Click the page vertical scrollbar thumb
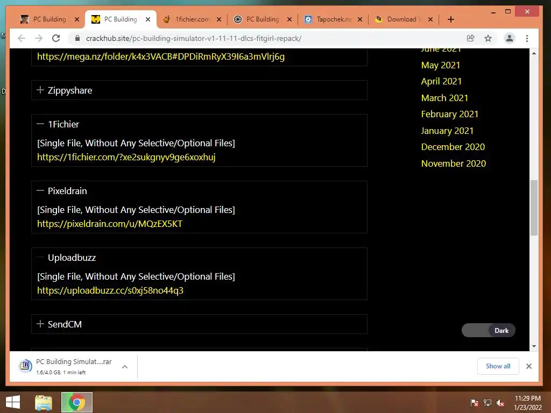Screen dimensions: 551x413 coord(534,208)
